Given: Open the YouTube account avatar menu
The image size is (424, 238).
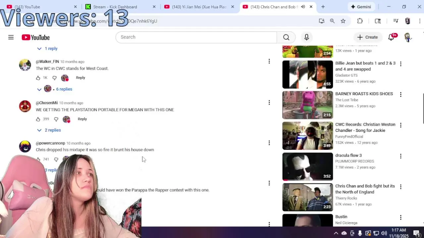Looking at the screenshot, I should click(x=407, y=37).
